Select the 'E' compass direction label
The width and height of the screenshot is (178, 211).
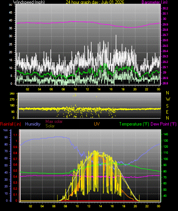[167, 112]
